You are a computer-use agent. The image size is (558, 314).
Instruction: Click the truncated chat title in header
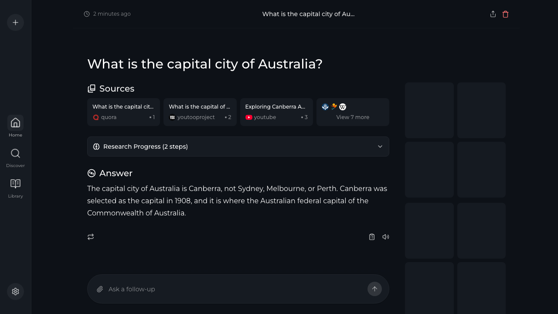click(x=308, y=14)
